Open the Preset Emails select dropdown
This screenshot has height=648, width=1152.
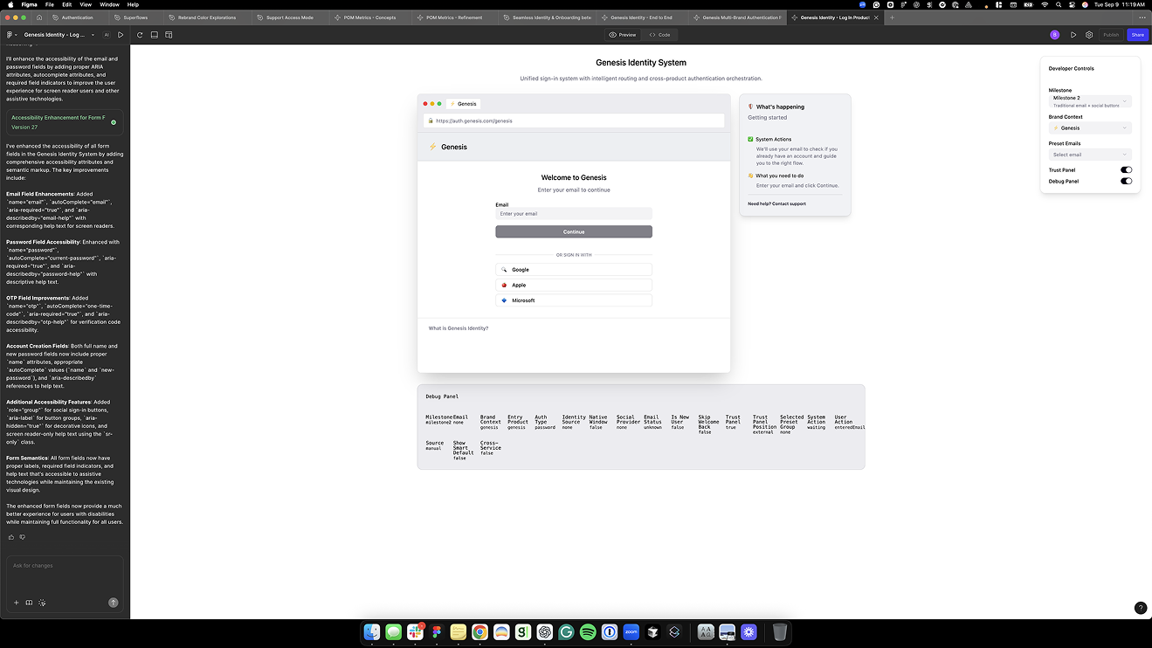pyautogui.click(x=1090, y=155)
